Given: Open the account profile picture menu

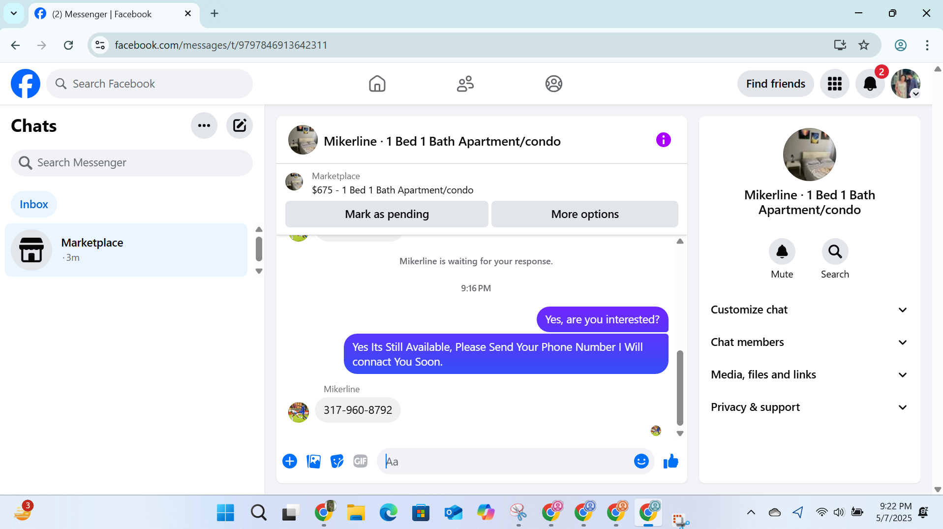Looking at the screenshot, I should [x=906, y=84].
